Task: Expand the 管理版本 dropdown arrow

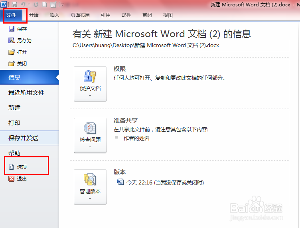Action: [90, 198]
